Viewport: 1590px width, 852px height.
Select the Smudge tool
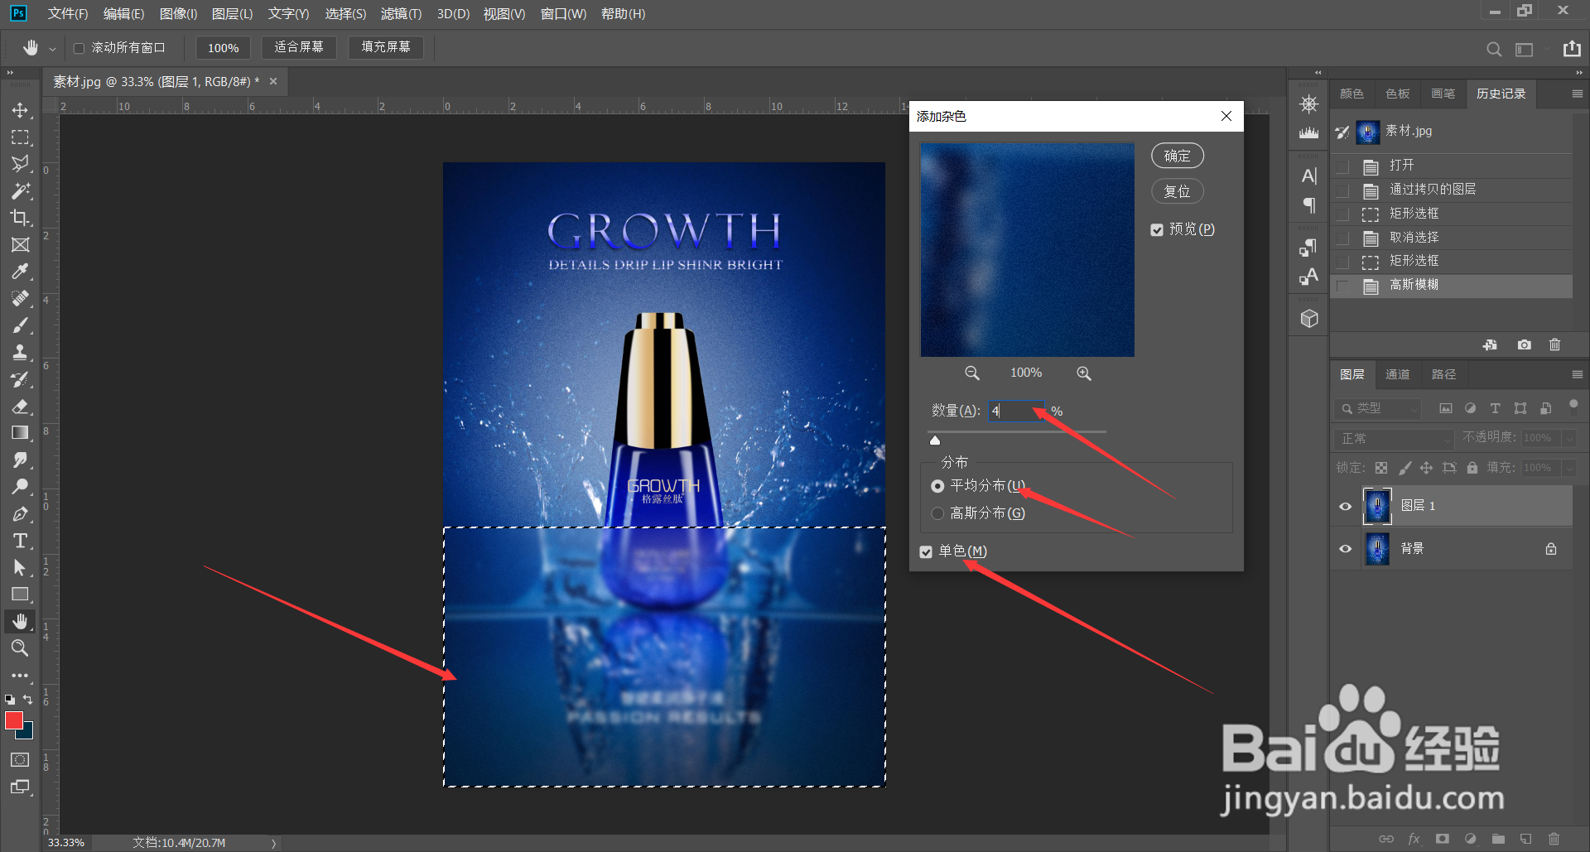pyautogui.click(x=20, y=460)
